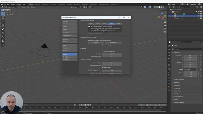Switch to the UV Editing workspace tab
Screen dimensions: 203x114
click(x=53, y=5)
